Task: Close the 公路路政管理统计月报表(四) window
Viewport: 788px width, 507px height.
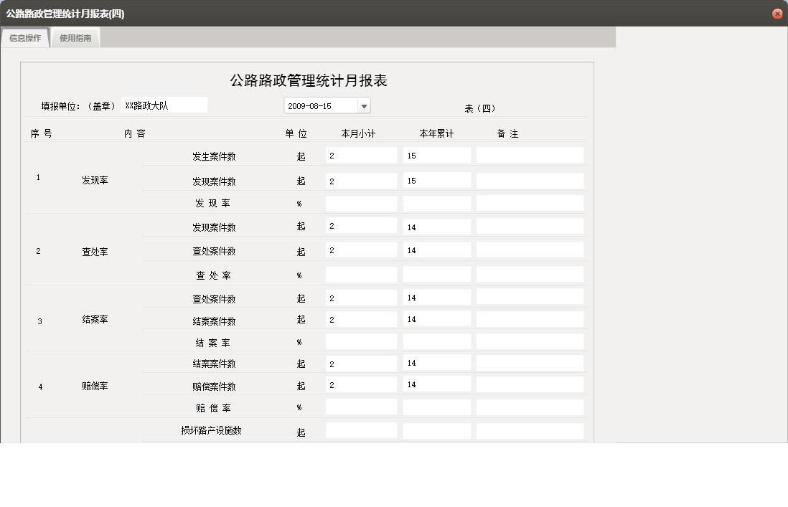Action: pos(777,13)
